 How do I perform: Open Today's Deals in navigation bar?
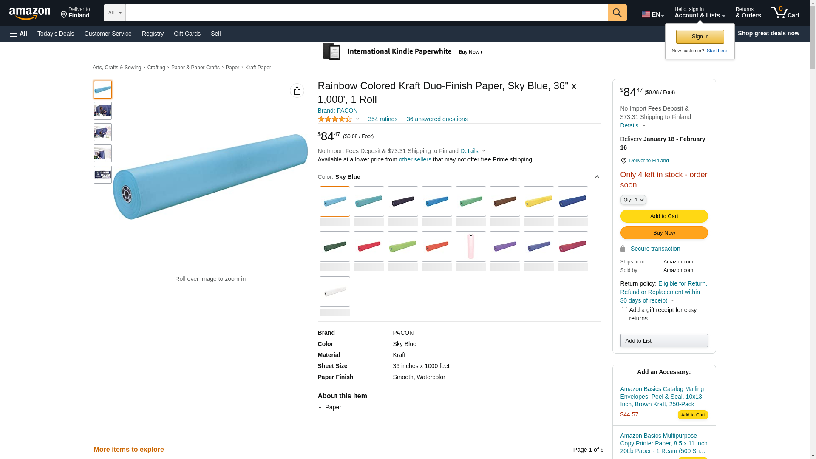point(56,34)
